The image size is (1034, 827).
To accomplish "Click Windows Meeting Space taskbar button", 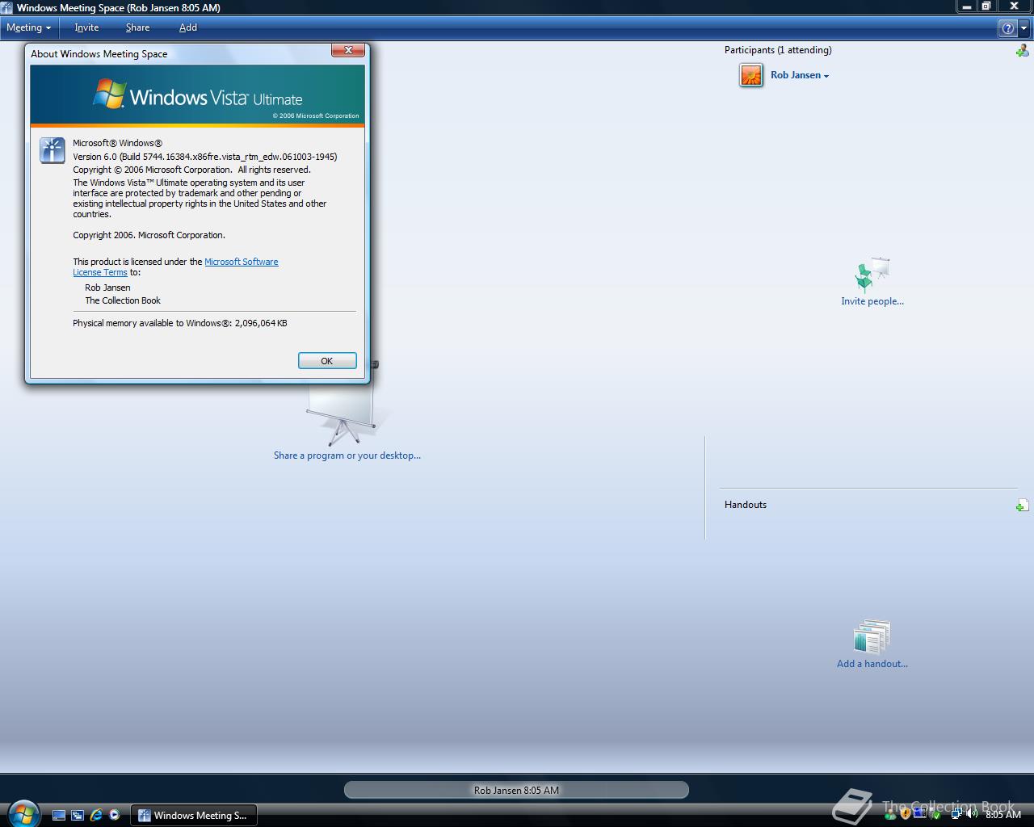I will point(194,816).
